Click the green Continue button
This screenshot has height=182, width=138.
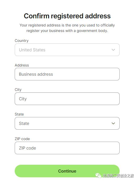pos(67,171)
